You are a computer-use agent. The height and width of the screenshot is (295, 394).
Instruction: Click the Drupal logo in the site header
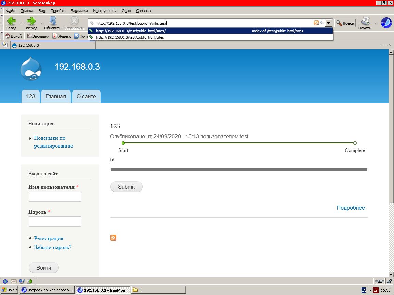(31, 69)
